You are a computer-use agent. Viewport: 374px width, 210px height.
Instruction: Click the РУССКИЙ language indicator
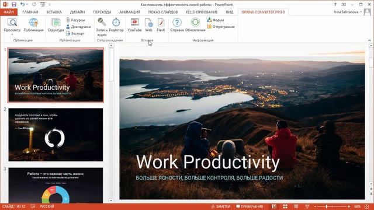click(x=47, y=206)
